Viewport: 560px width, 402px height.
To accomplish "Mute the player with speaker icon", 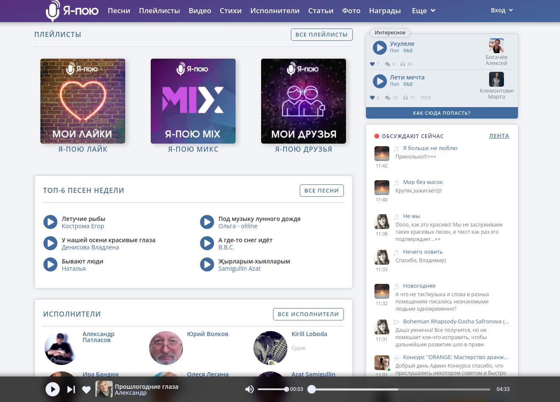I will (x=250, y=389).
